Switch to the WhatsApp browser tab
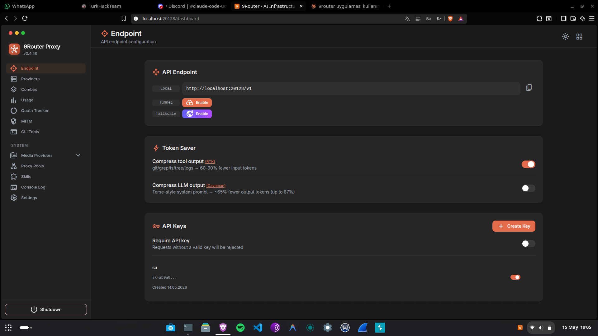598x336 pixels. pyautogui.click(x=38, y=6)
